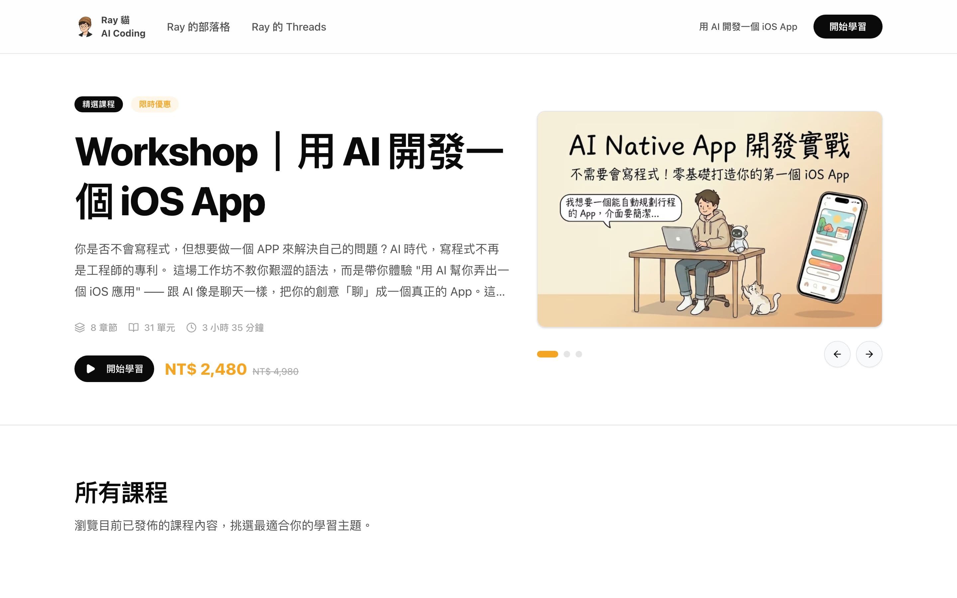Click the course description paragraph starting 你是否不會寫程式

pyautogui.click(x=292, y=270)
